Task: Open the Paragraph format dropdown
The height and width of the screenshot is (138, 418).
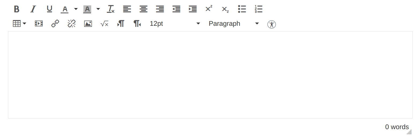Action: pyautogui.click(x=234, y=24)
